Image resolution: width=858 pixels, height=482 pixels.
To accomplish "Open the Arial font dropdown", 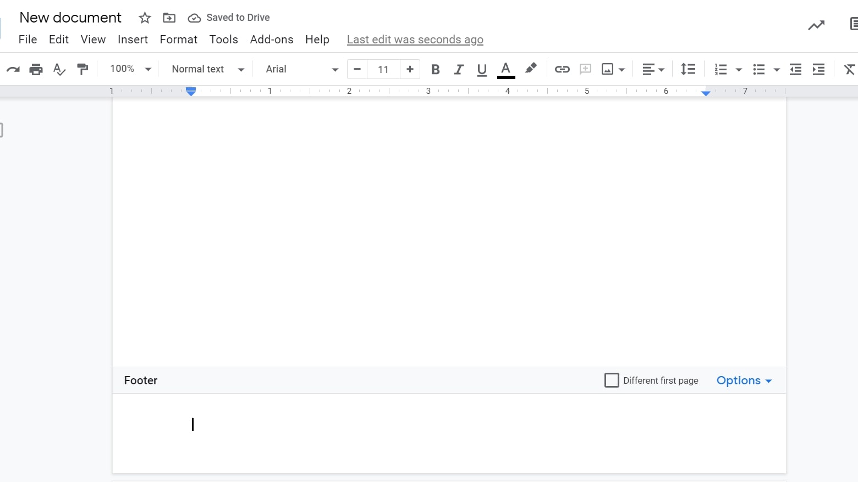I will [302, 69].
